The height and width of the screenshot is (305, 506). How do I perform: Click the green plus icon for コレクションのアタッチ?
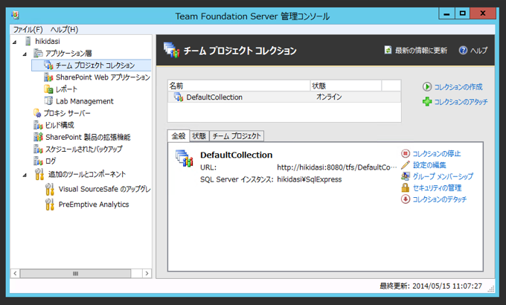click(427, 102)
